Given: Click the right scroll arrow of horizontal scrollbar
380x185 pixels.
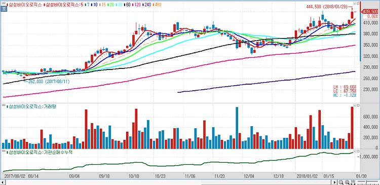Looking at the screenshot, I should pyautogui.click(x=334, y=182).
